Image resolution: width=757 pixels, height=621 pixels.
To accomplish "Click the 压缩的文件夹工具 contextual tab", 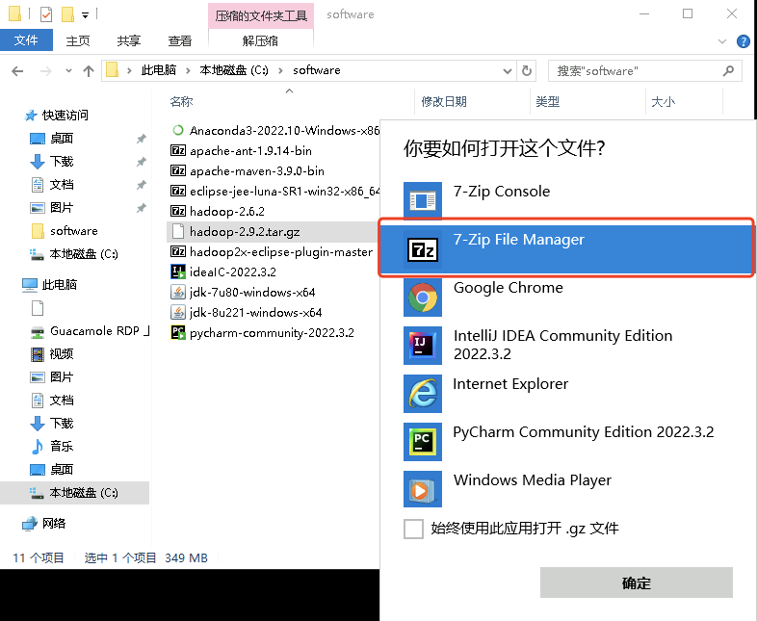I will [x=261, y=16].
